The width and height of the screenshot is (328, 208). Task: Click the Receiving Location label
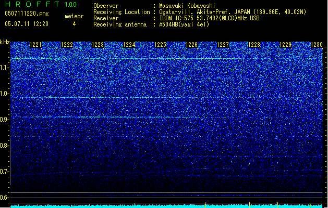122,12
